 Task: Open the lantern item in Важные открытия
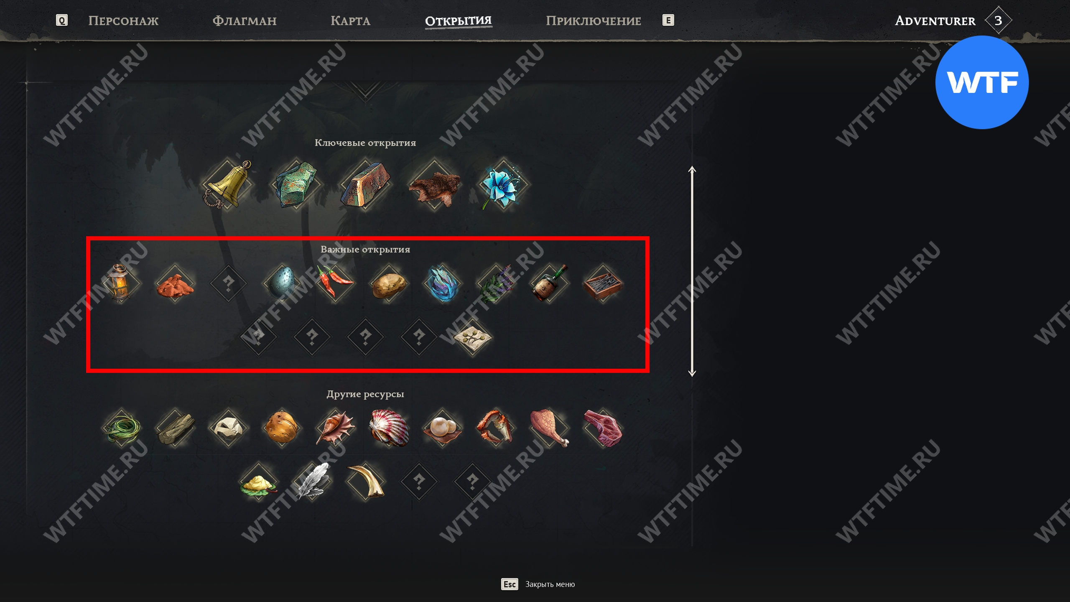tap(121, 283)
